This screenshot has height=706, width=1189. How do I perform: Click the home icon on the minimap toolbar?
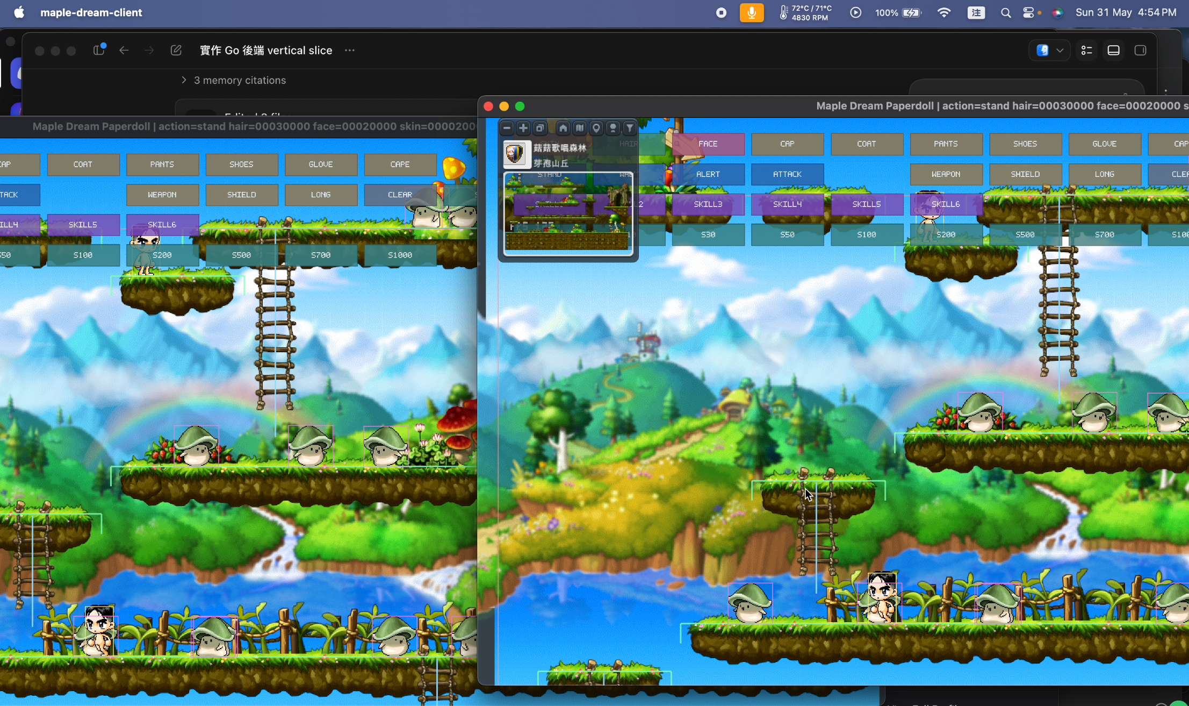click(x=563, y=128)
